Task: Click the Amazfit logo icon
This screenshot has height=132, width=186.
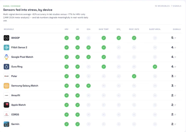Action: click(6, 95)
